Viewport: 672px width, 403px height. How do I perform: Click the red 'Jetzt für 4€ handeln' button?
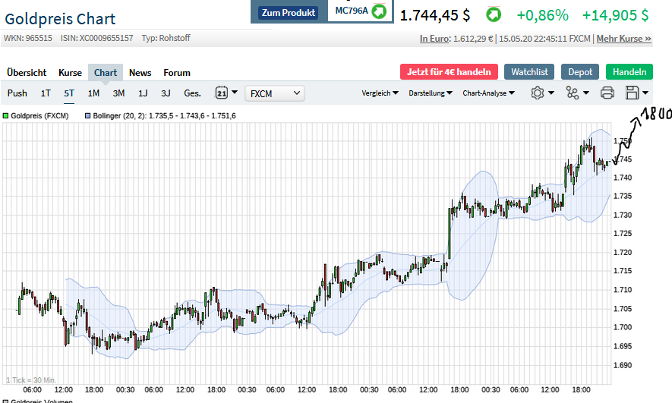(x=448, y=72)
